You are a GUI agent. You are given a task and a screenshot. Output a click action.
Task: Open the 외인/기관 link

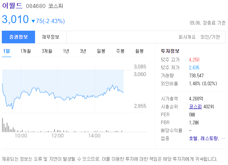210,37
